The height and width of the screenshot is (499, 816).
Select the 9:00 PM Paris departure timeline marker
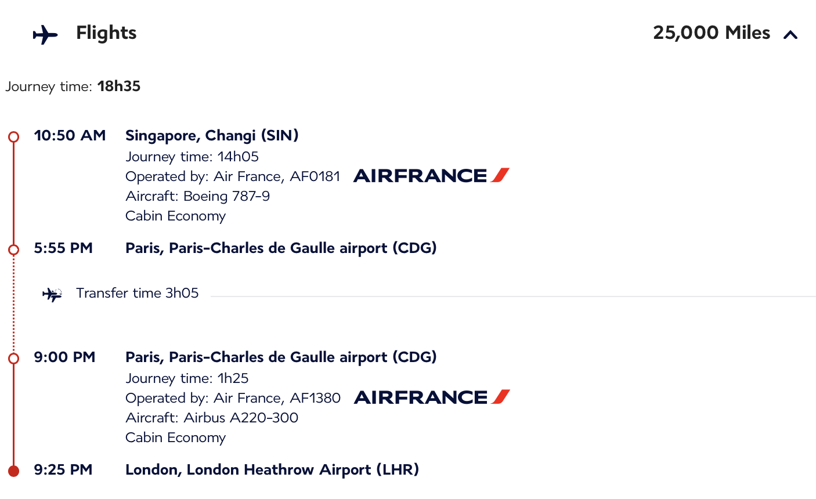[x=14, y=359]
